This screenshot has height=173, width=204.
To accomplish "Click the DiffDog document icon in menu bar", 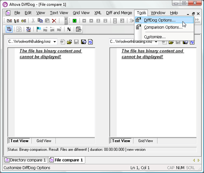I will 8,13.
